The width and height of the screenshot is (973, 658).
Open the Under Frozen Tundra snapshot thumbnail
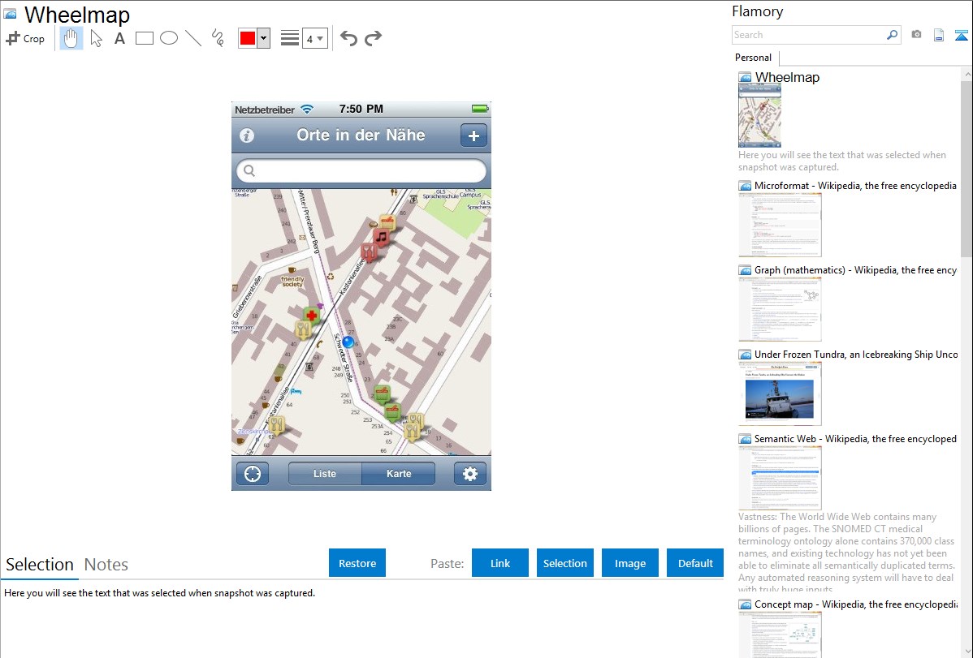point(780,394)
